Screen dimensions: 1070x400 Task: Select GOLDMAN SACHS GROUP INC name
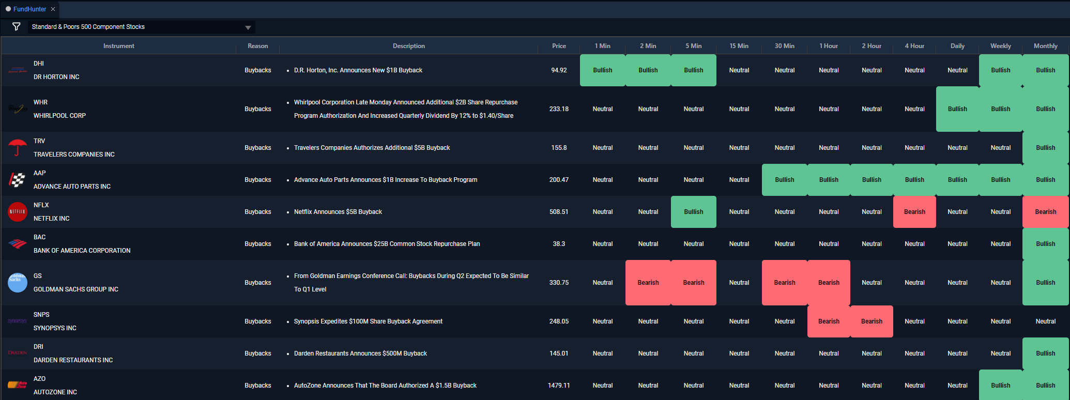76,289
